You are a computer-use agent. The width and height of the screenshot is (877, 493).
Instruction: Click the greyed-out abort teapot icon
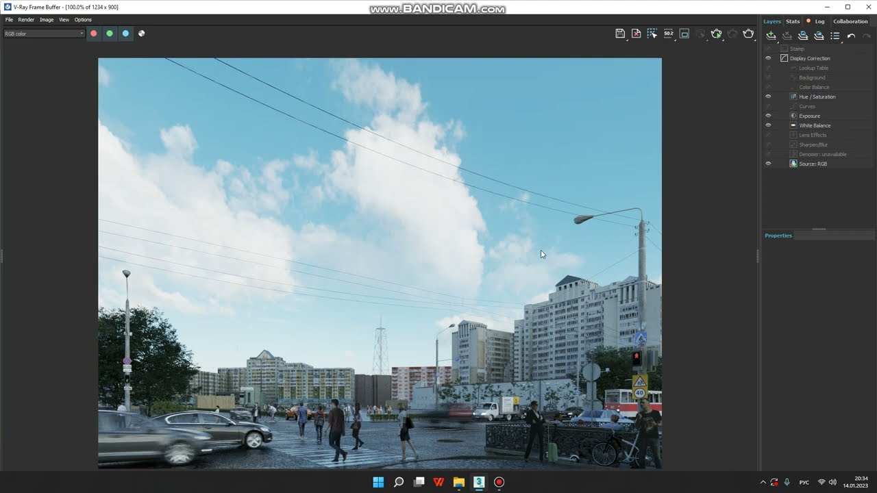(x=732, y=34)
